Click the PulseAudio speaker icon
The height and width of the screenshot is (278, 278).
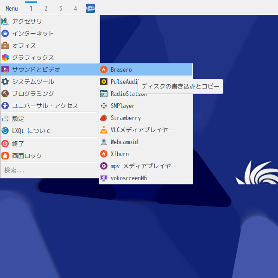pyautogui.click(x=104, y=82)
